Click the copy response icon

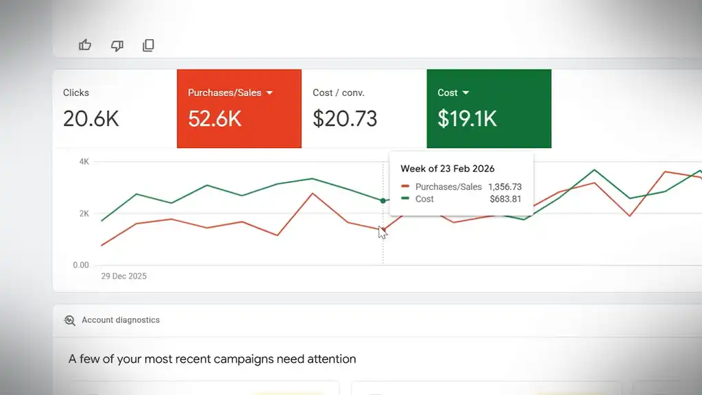[148, 45]
